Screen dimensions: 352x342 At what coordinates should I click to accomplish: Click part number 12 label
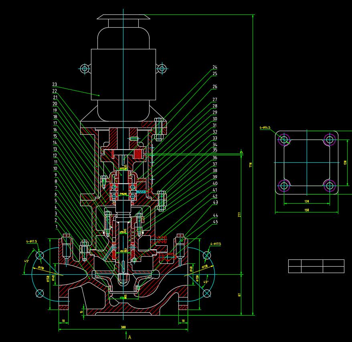55,156
